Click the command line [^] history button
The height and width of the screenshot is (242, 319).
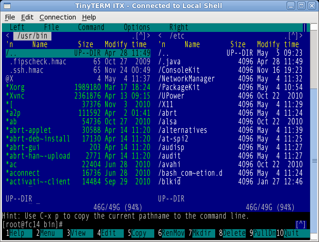coord(301,224)
